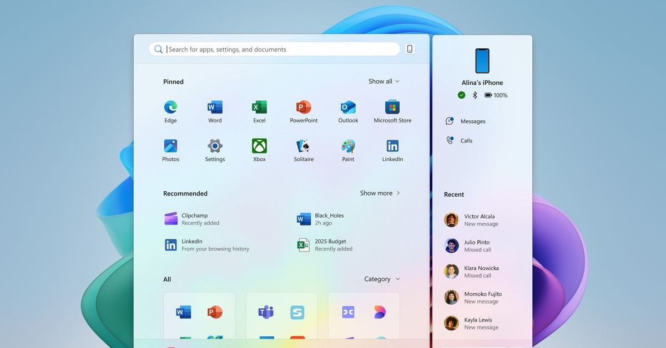
Task: Open the Paint app
Action: (x=348, y=146)
